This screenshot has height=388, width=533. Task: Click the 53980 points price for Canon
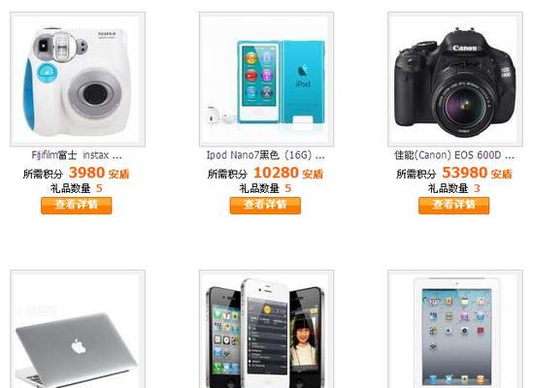pos(465,173)
